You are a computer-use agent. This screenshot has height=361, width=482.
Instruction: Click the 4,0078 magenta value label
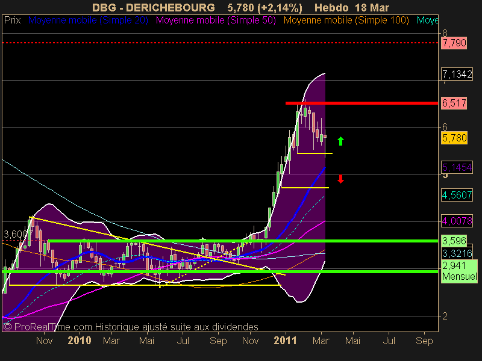pyautogui.click(x=457, y=221)
